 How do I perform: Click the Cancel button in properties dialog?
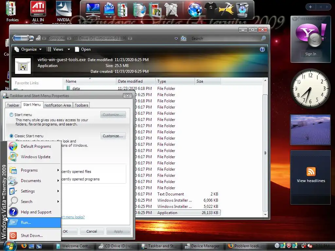92,231
